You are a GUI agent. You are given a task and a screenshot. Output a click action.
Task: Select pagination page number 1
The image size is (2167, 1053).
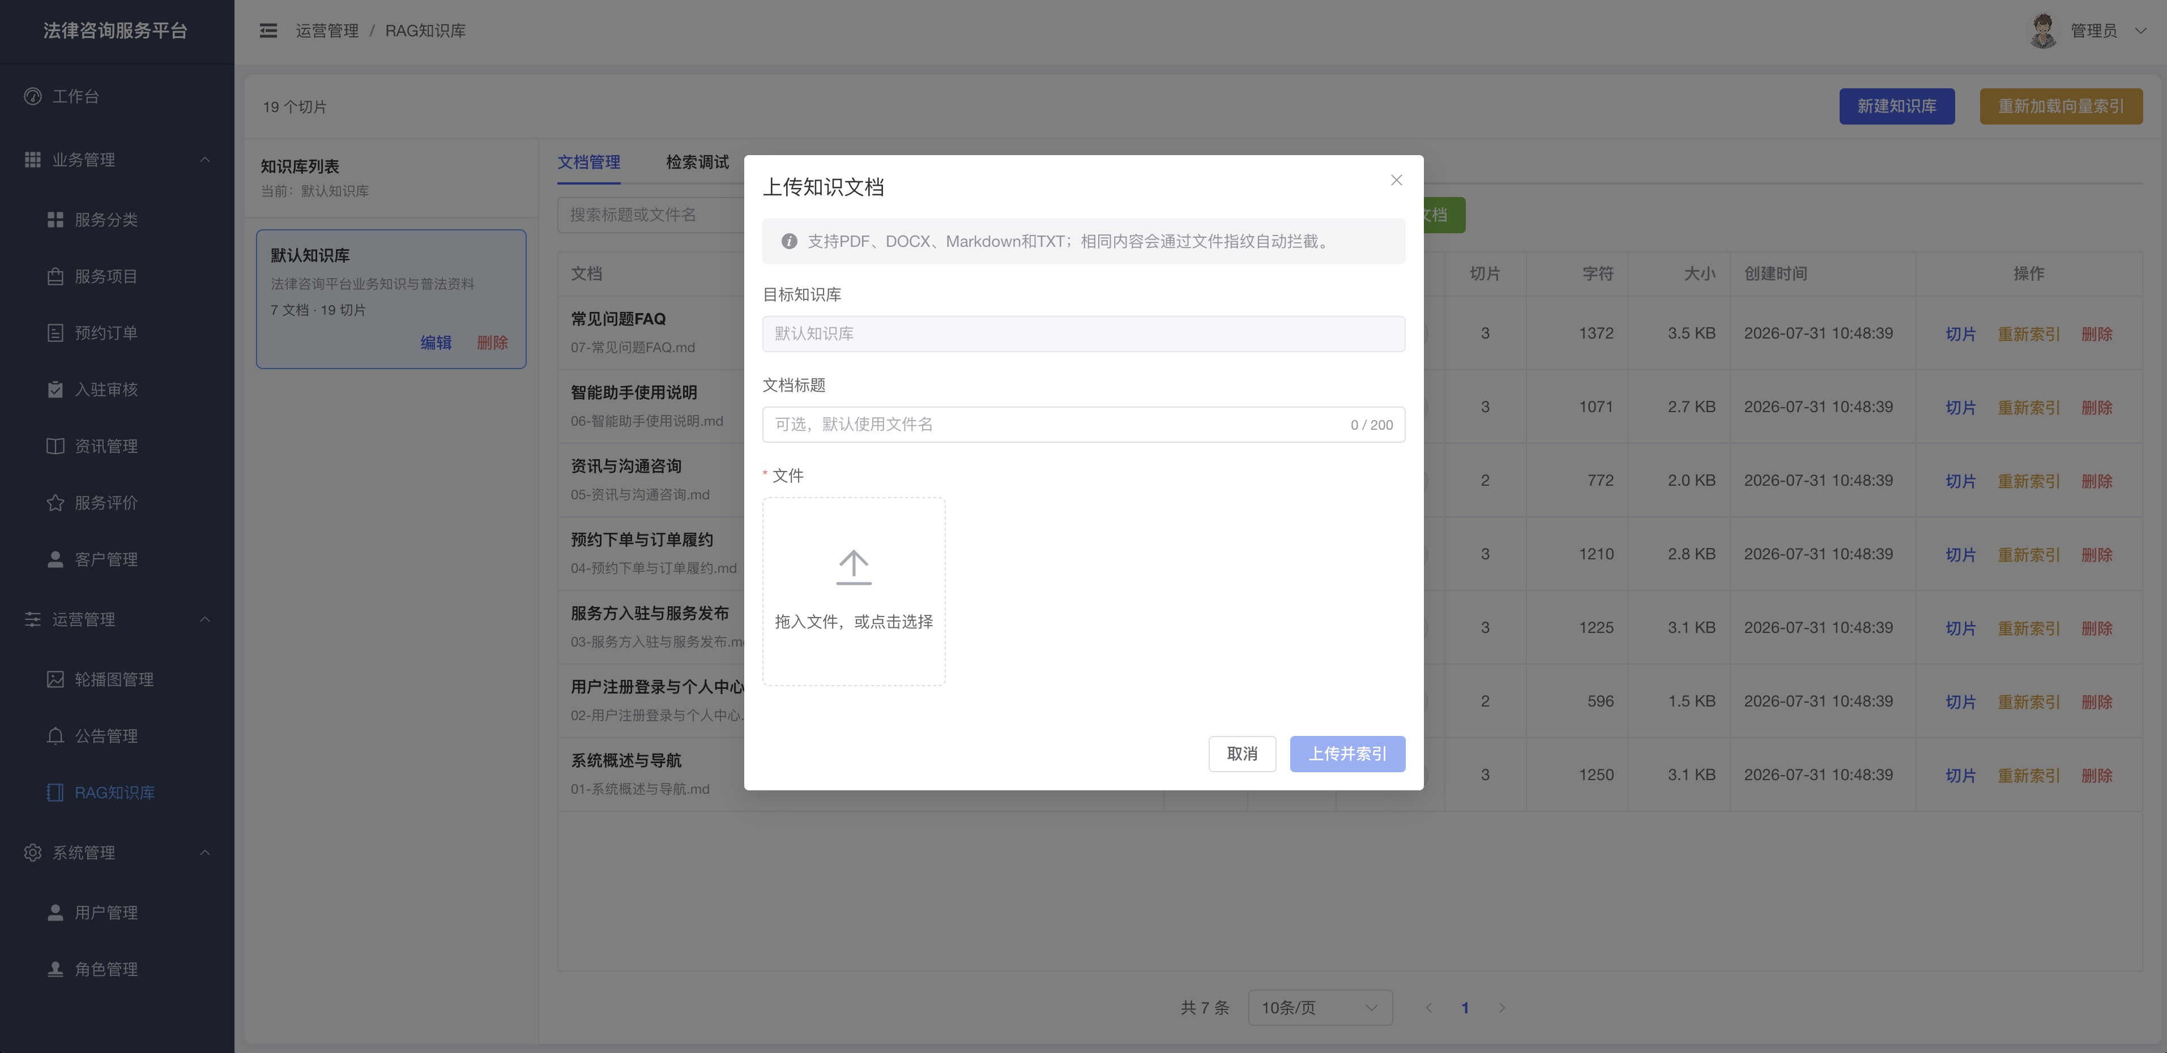(1465, 1008)
